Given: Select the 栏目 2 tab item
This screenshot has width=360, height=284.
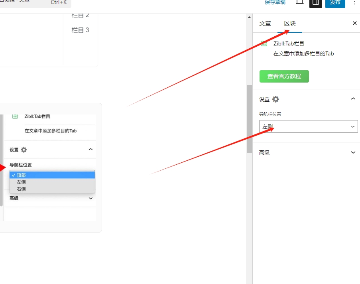Looking at the screenshot, I should point(80,16).
